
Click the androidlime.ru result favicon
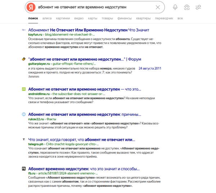(24, 89)
